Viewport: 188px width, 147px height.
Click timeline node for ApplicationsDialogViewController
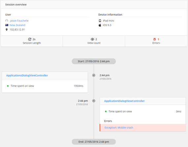pos(94,75)
